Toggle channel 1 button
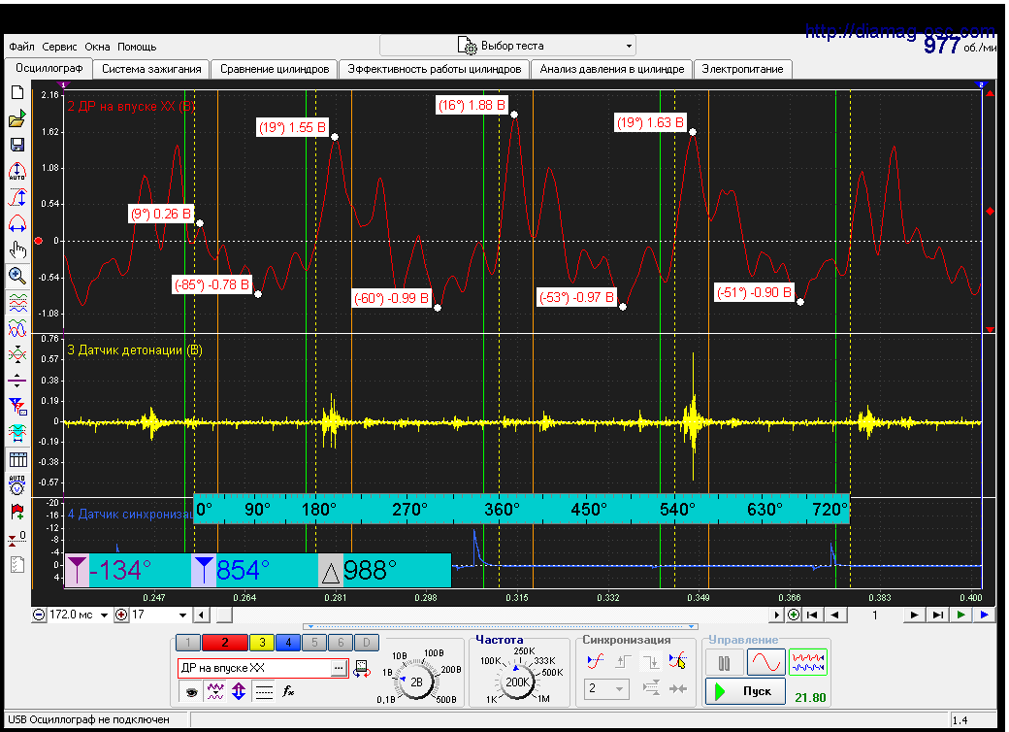The height and width of the screenshot is (732, 1009). click(x=188, y=642)
